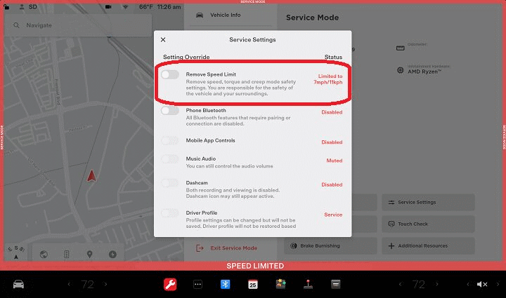Decrease passenger temperature with left chevron

(x=402, y=284)
